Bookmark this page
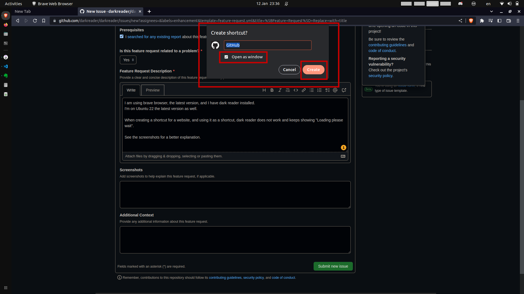 [44, 21]
